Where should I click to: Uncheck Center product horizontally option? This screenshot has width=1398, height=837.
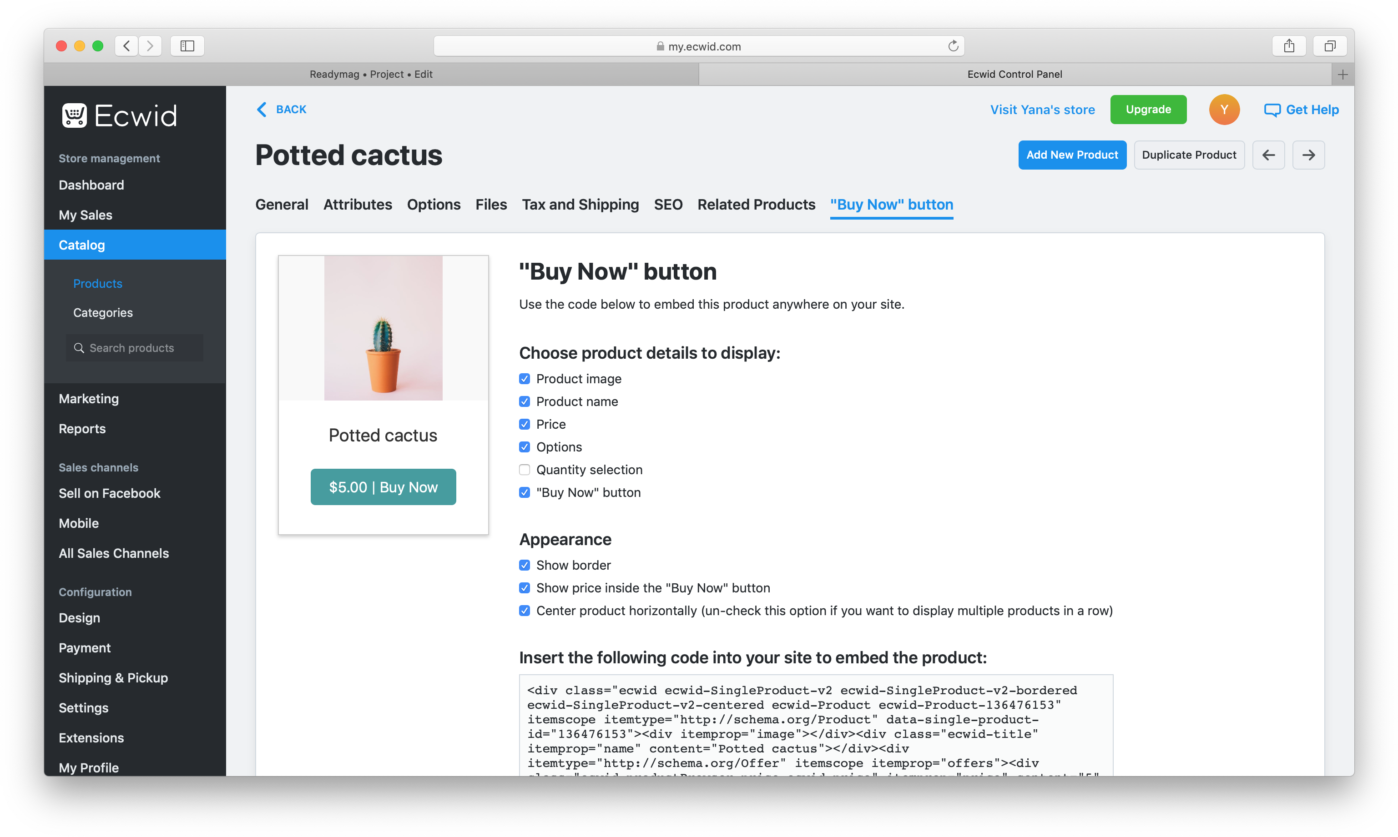pyautogui.click(x=525, y=611)
